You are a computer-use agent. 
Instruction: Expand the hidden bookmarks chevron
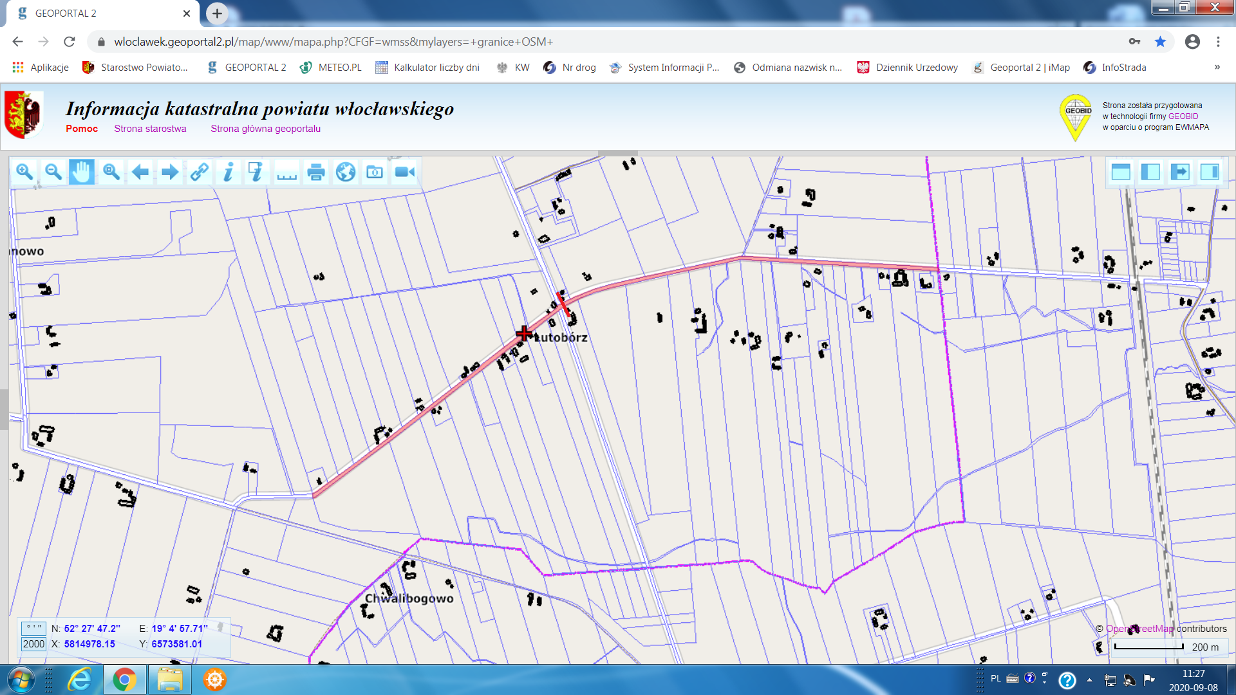pyautogui.click(x=1217, y=67)
